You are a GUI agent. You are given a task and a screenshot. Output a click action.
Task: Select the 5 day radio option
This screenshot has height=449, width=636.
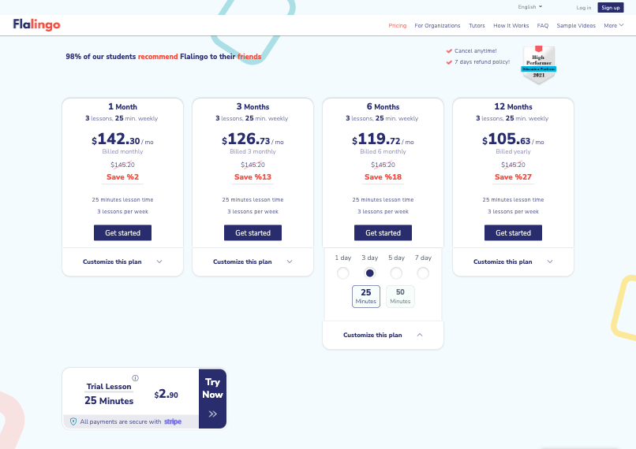396,273
